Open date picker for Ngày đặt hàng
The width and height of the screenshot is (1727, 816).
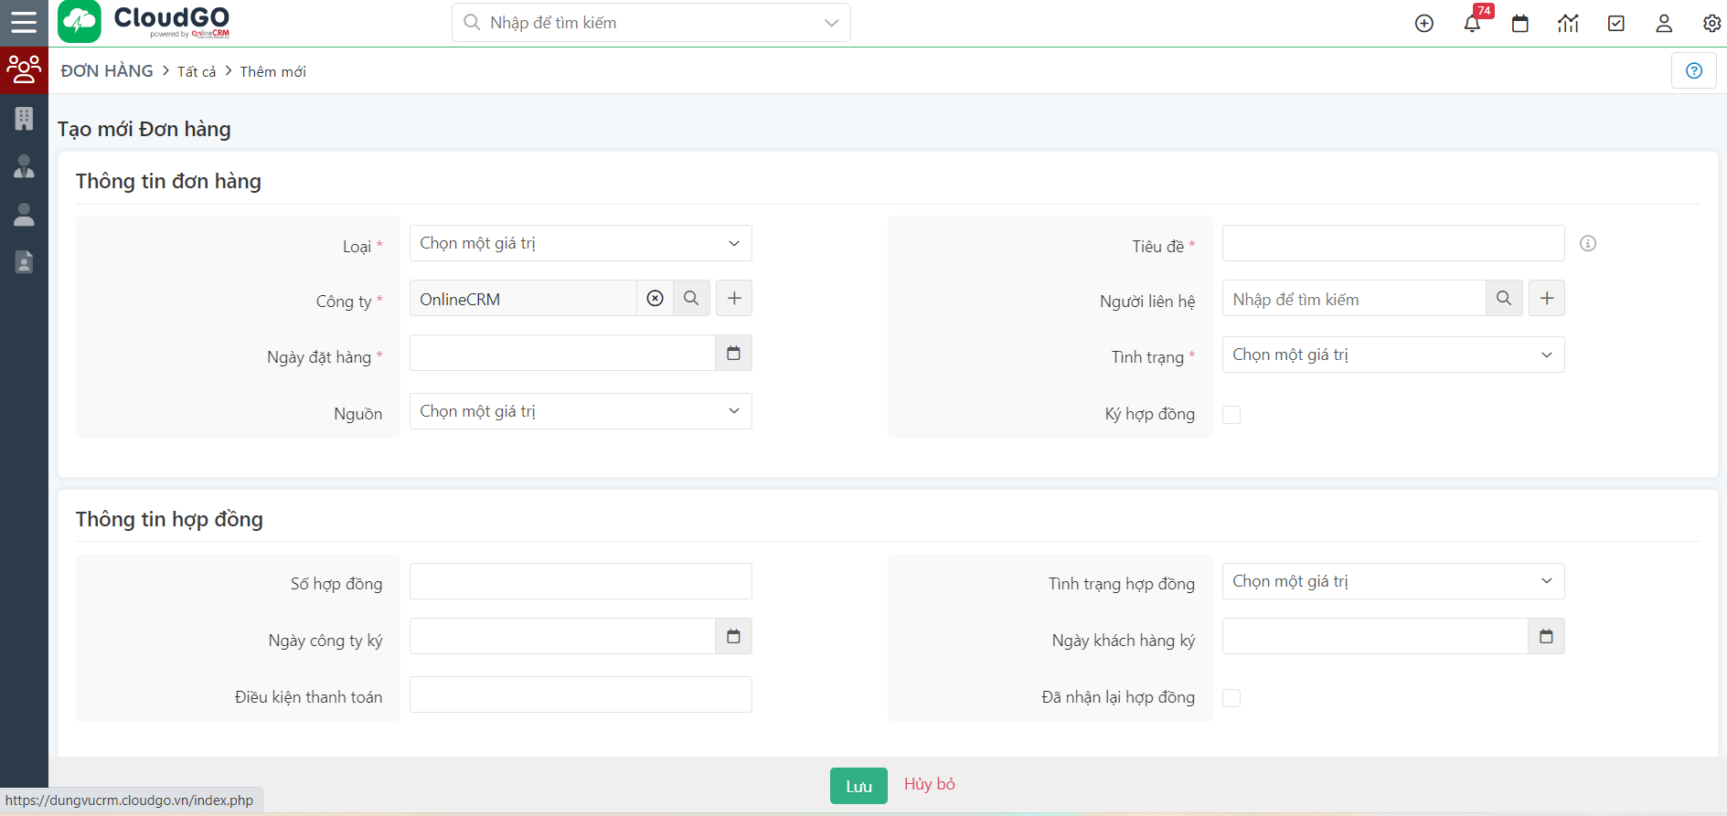pos(733,353)
